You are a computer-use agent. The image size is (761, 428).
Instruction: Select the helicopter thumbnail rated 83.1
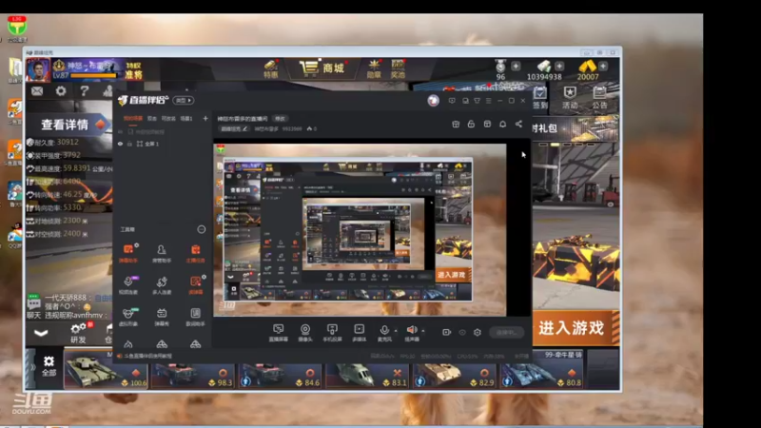(x=367, y=375)
